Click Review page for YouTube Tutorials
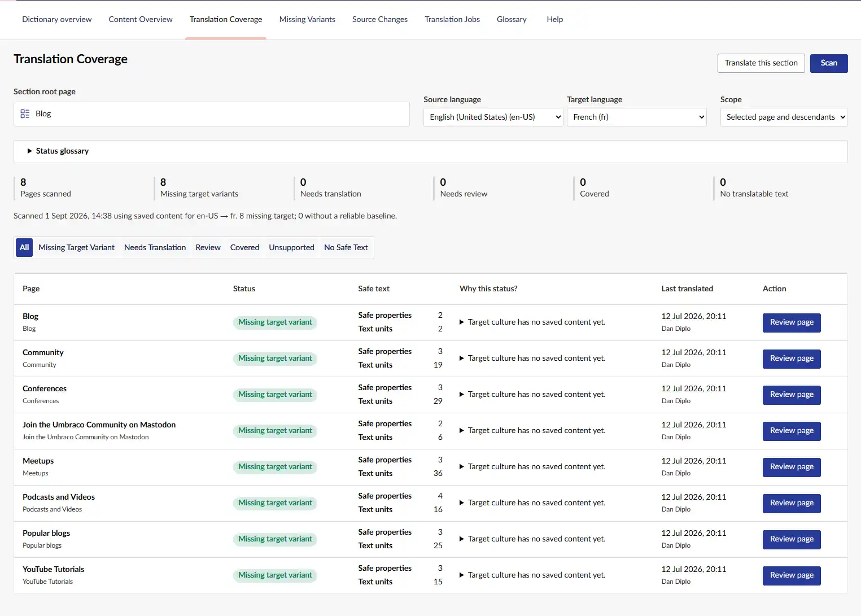 click(x=792, y=575)
